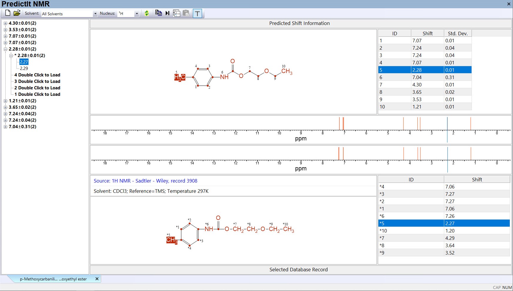Click the grayed-out paste clipboard icon

click(186, 13)
